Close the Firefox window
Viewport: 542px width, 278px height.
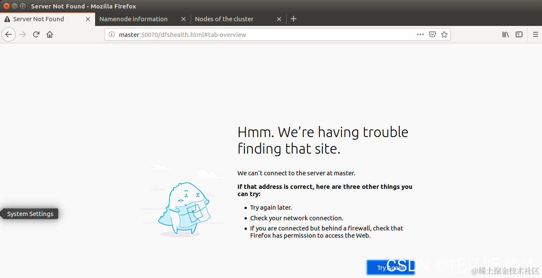click(7, 6)
